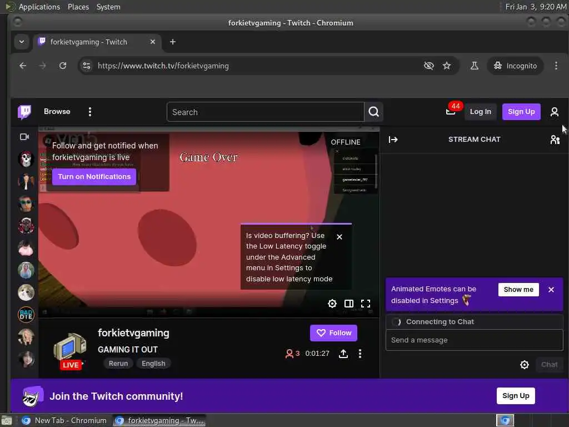Screen dimensions: 569x427
Task: Open the Twitch home logo
Action: pos(24,112)
